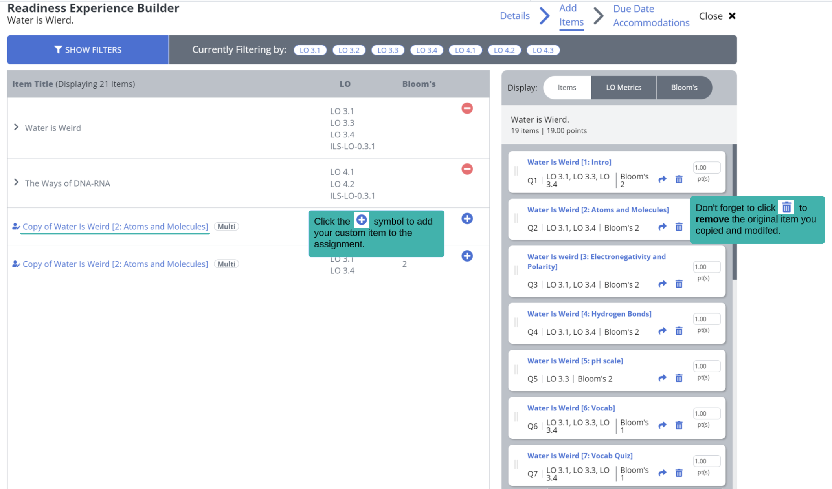Go to Due Date Accommodations step

(x=651, y=16)
